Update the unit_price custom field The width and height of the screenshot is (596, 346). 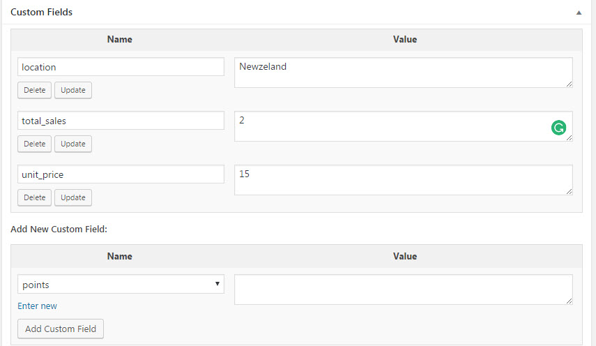(x=73, y=197)
